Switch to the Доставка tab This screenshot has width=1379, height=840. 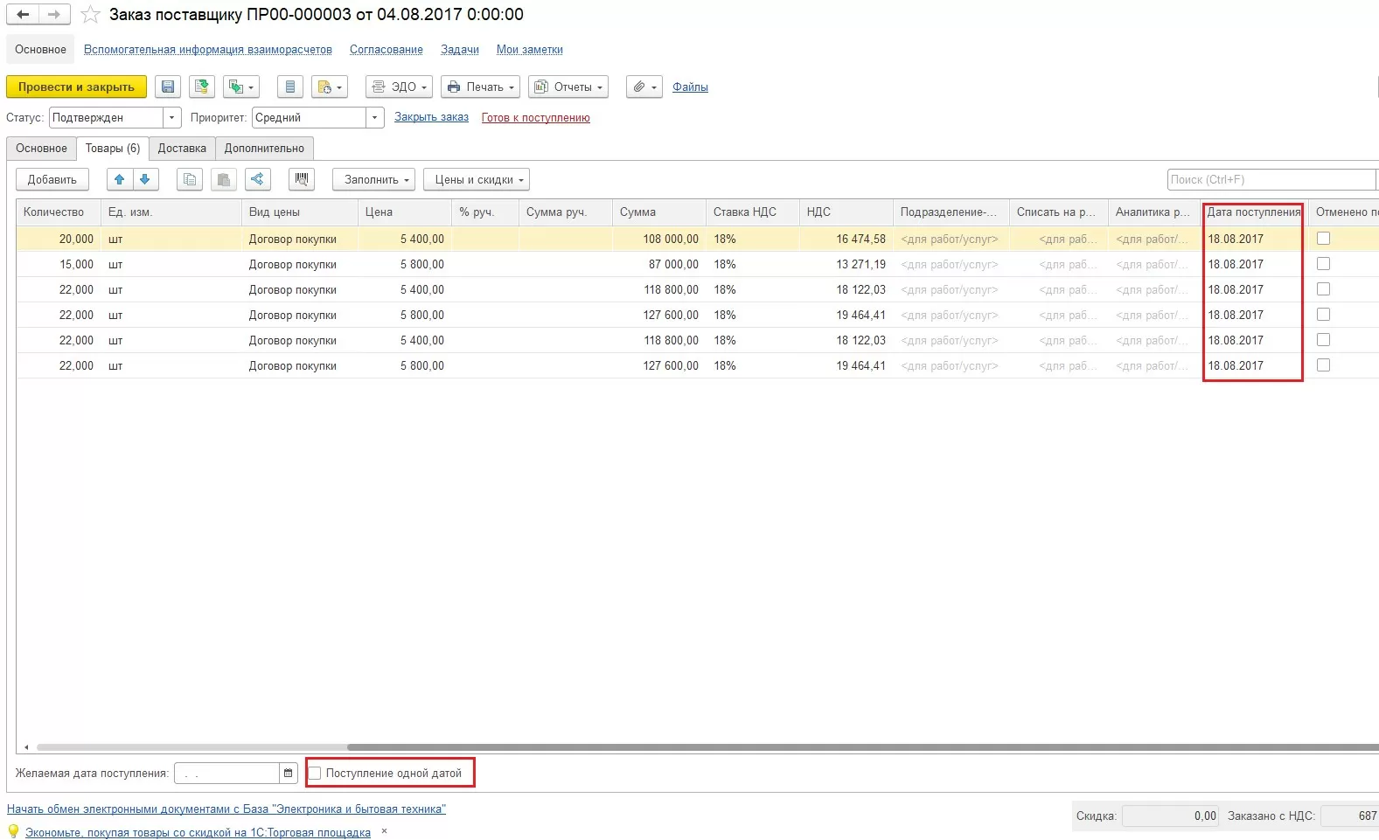tap(182, 149)
